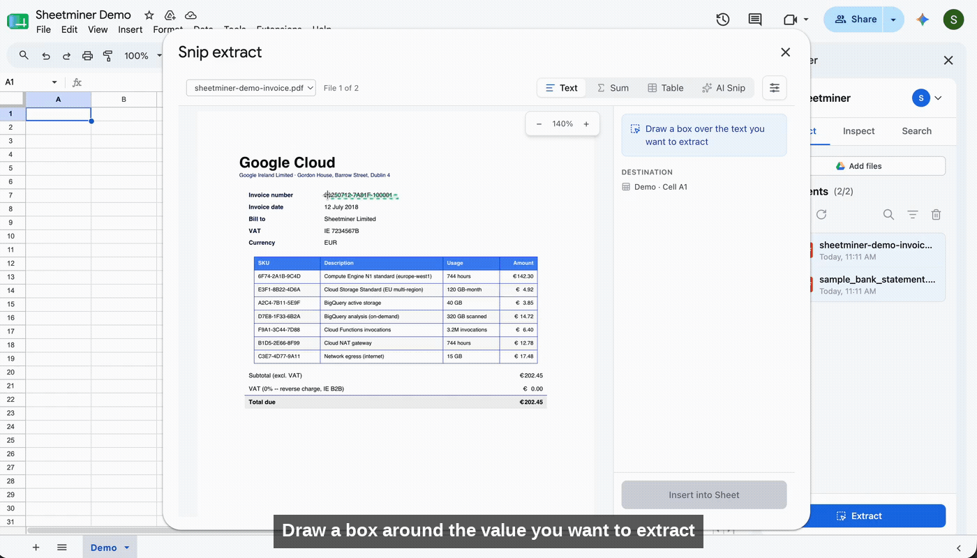The height and width of the screenshot is (558, 977).
Task: Add a new sheet with the plus icon
Action: tap(36, 548)
